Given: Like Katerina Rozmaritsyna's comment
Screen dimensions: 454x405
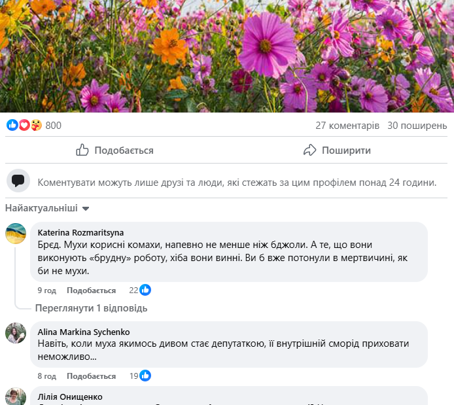Looking at the screenshot, I should pos(91,291).
